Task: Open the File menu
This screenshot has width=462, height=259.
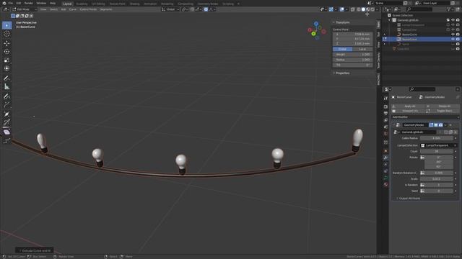Action: [11, 3]
